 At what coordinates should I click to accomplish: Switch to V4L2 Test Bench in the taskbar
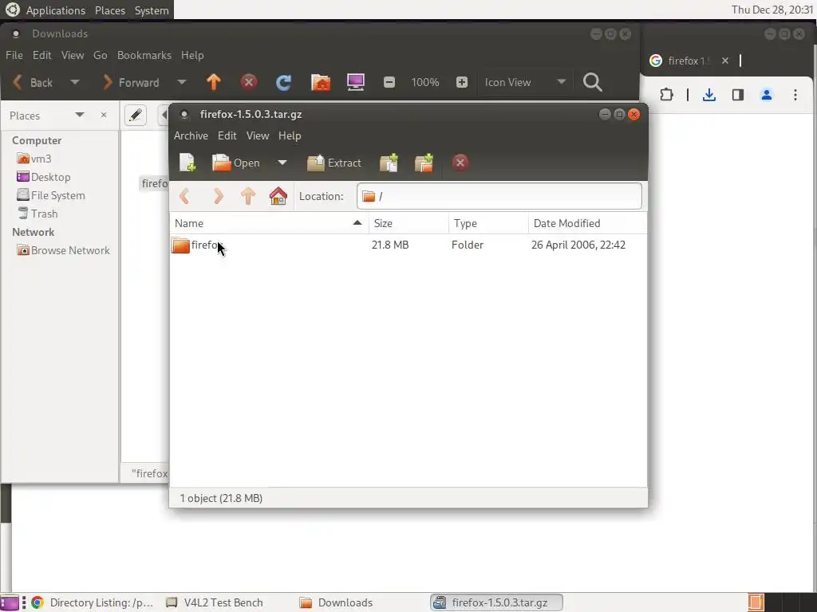tap(215, 602)
